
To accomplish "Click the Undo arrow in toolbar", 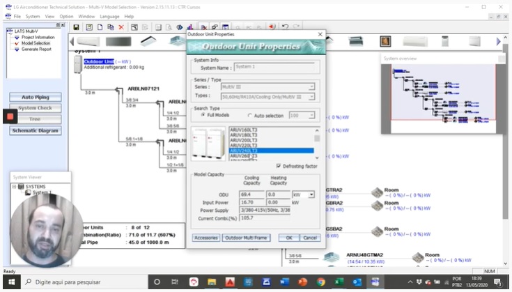I will (286, 27).
